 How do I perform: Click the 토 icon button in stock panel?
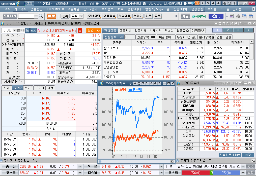tap(27, 30)
